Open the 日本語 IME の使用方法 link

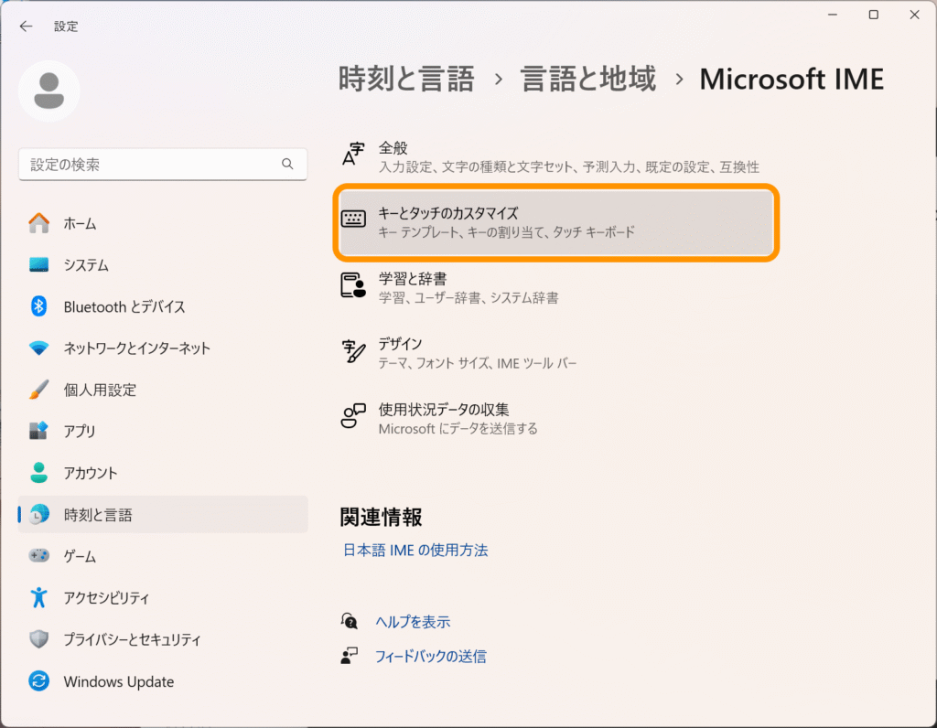pyautogui.click(x=415, y=550)
